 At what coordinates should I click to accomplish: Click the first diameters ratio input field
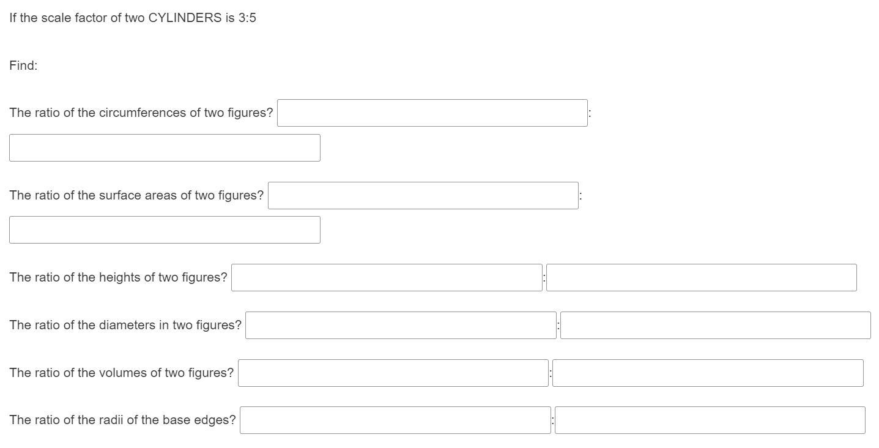tap(401, 326)
